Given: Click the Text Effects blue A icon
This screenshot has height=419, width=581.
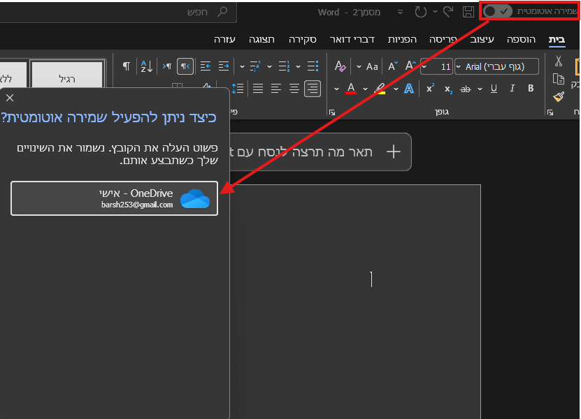Looking at the screenshot, I should coord(409,89).
